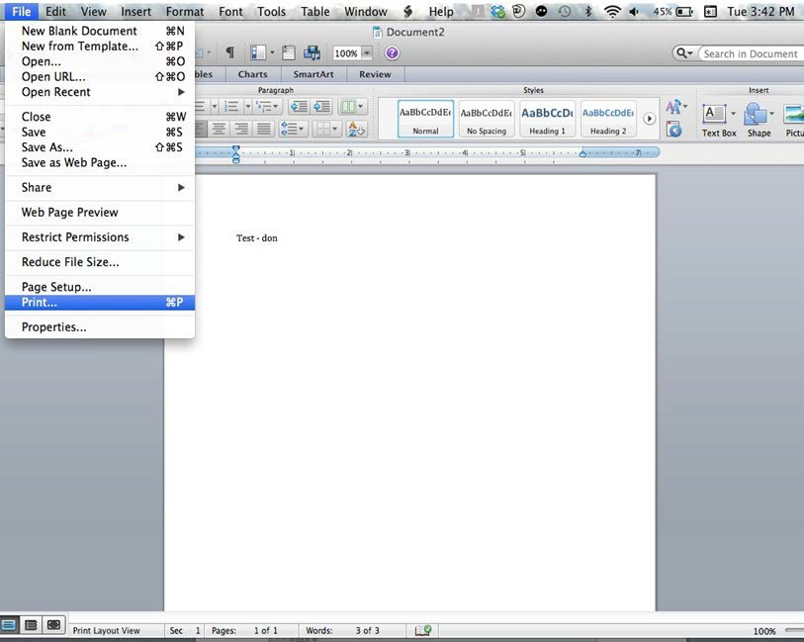
Task: Switch to the SmartArt ribbon tab
Action: coord(313,74)
